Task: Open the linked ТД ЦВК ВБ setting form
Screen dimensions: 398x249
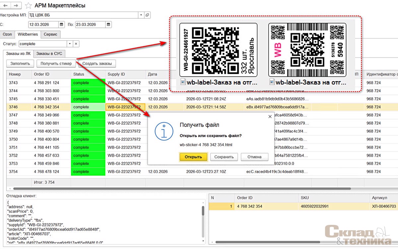Action: click(148, 15)
